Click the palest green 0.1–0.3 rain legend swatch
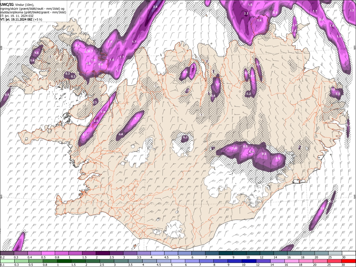Viewport: 356px width, 267px height. [8, 261]
